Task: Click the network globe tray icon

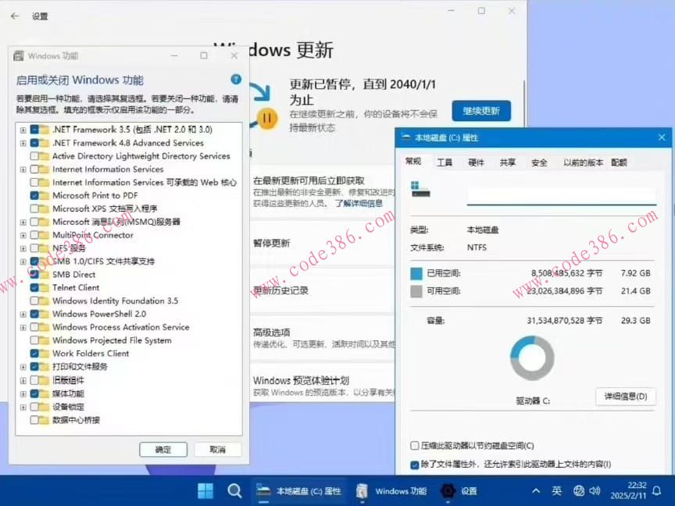Action: 579,490
